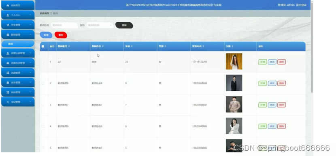Click 系统首页 in the breadcrumb
Screen dimensions: 336x156
[x=45, y=13]
